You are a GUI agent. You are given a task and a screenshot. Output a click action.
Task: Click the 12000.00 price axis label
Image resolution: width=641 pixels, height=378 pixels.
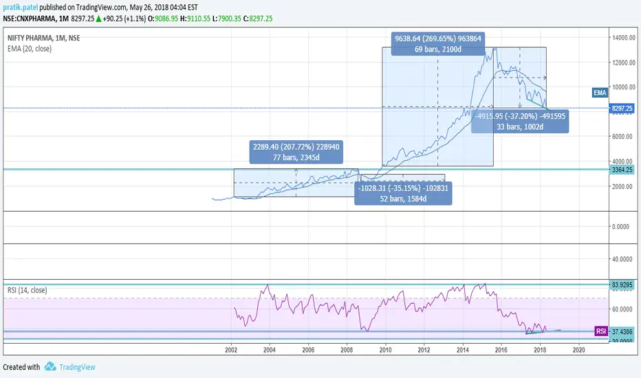(x=623, y=63)
